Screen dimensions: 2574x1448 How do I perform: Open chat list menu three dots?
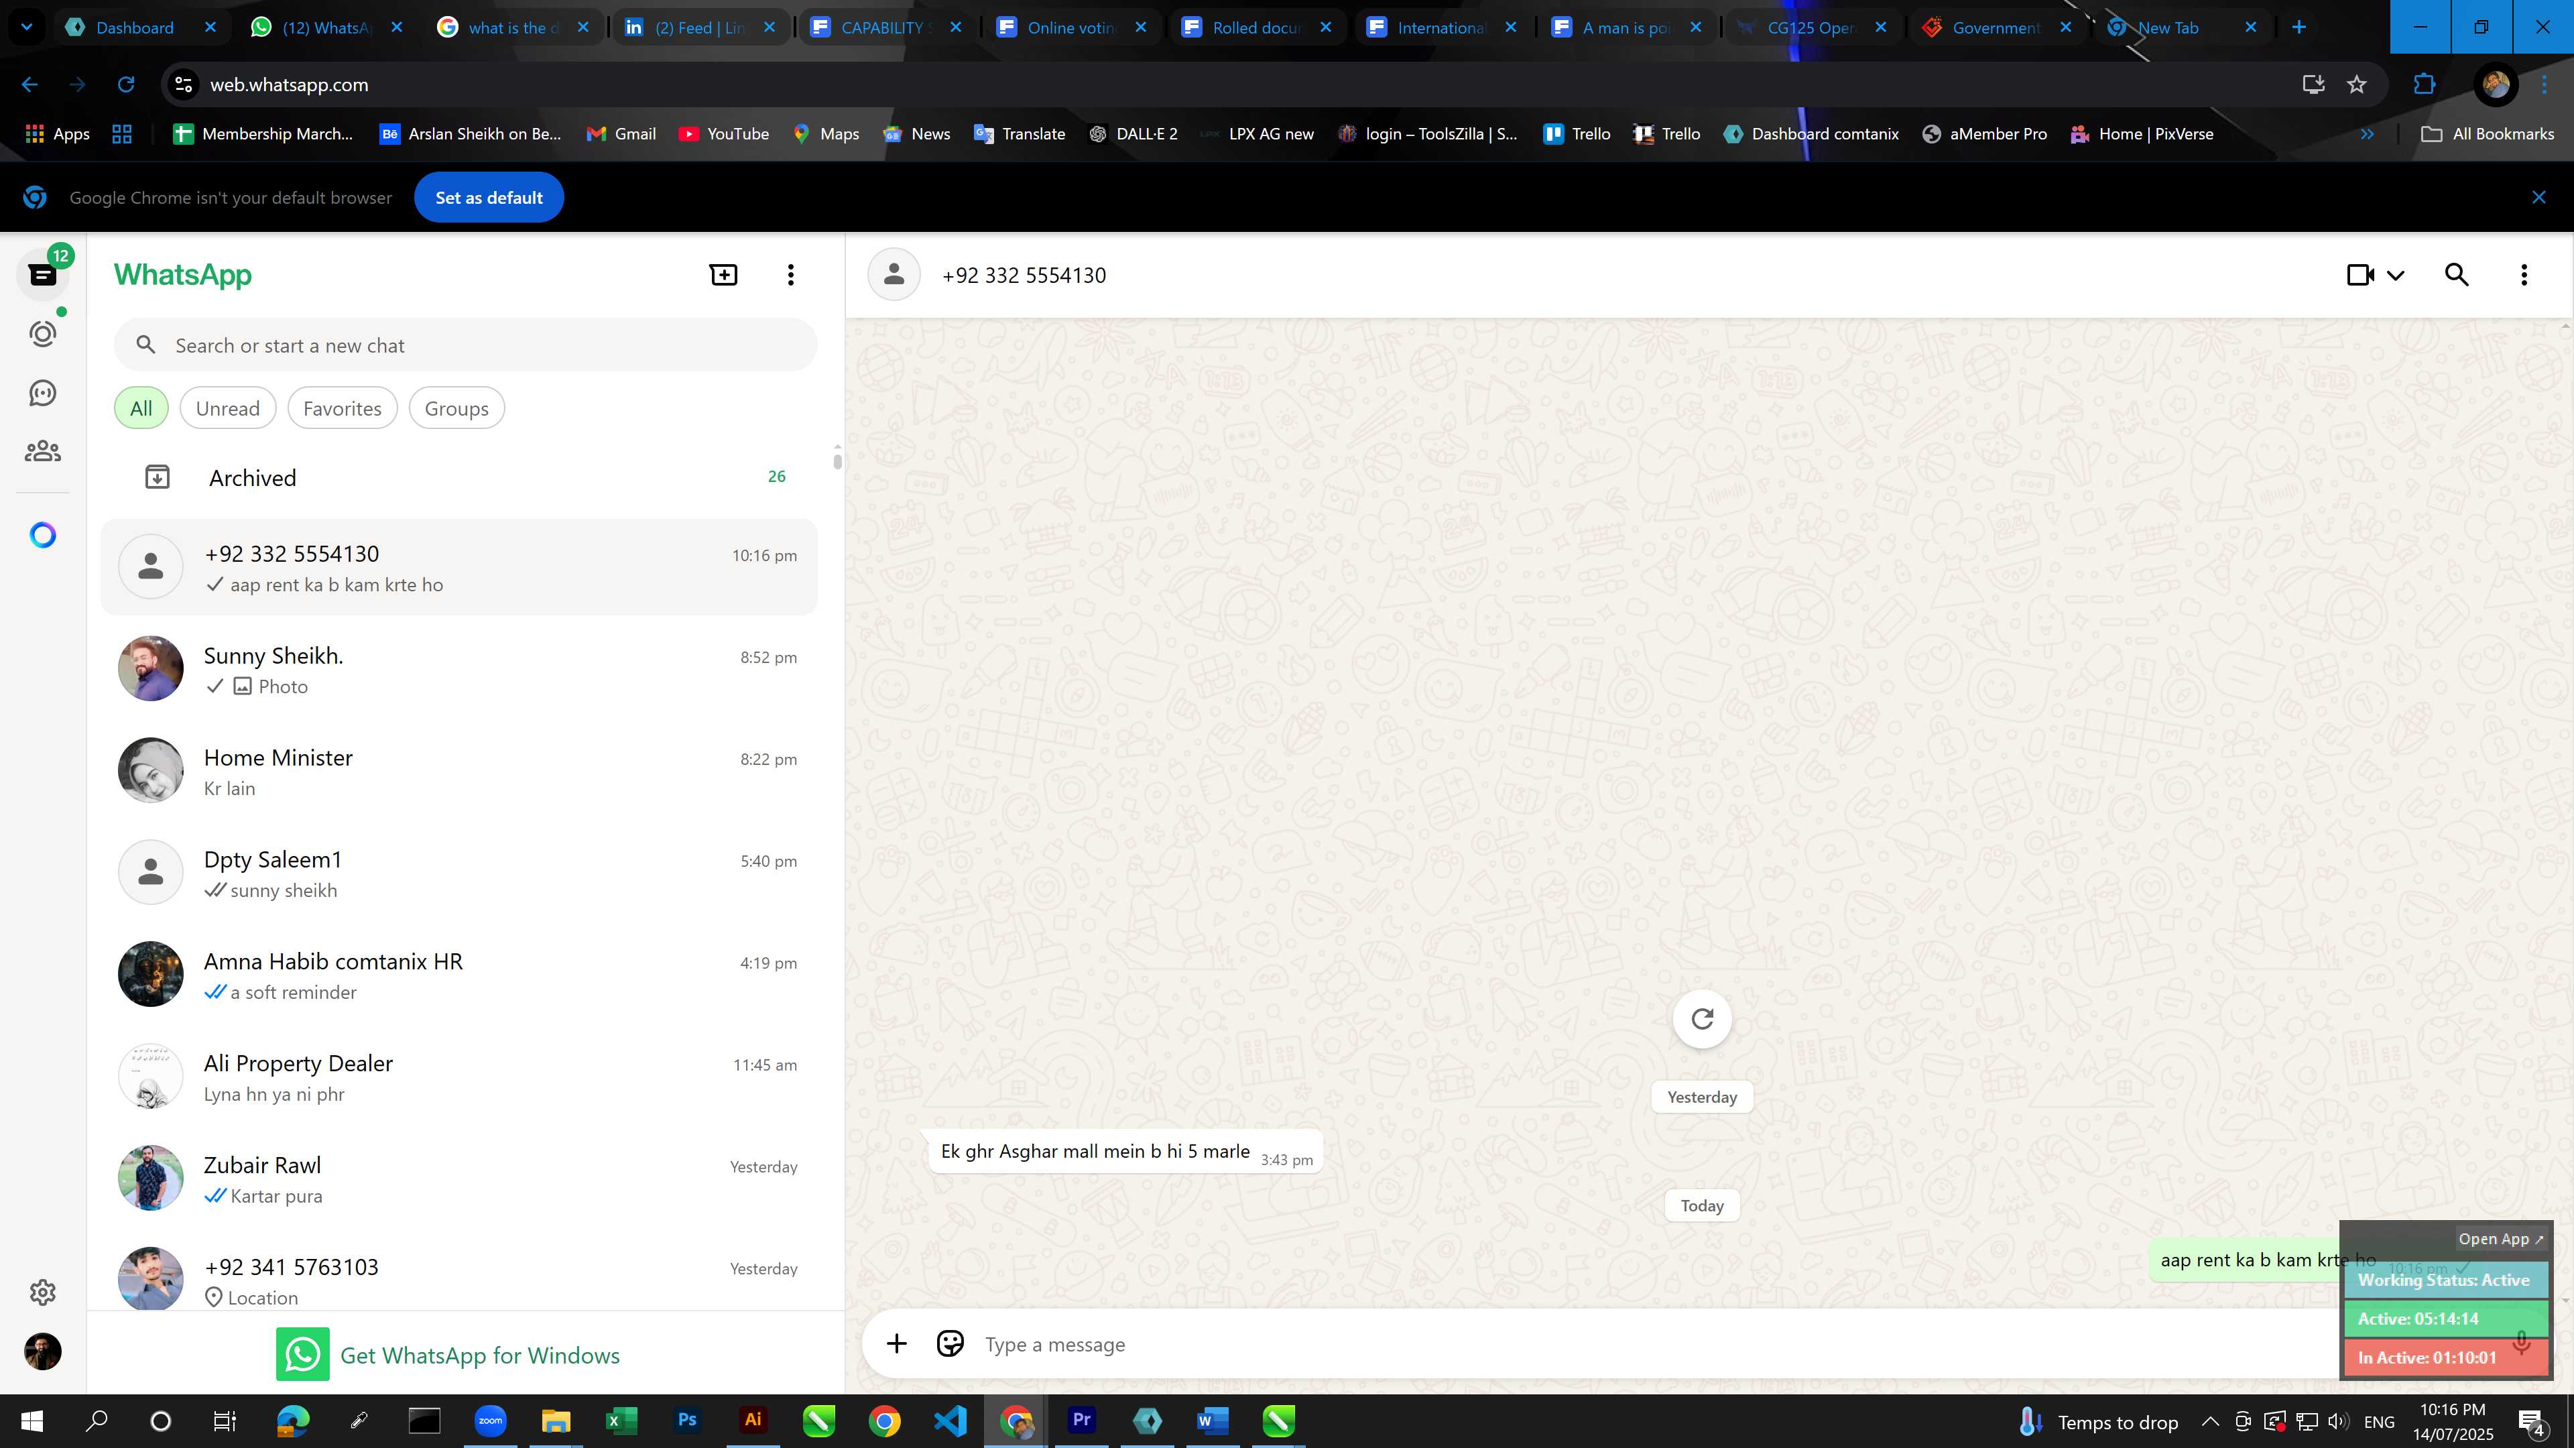point(790,275)
